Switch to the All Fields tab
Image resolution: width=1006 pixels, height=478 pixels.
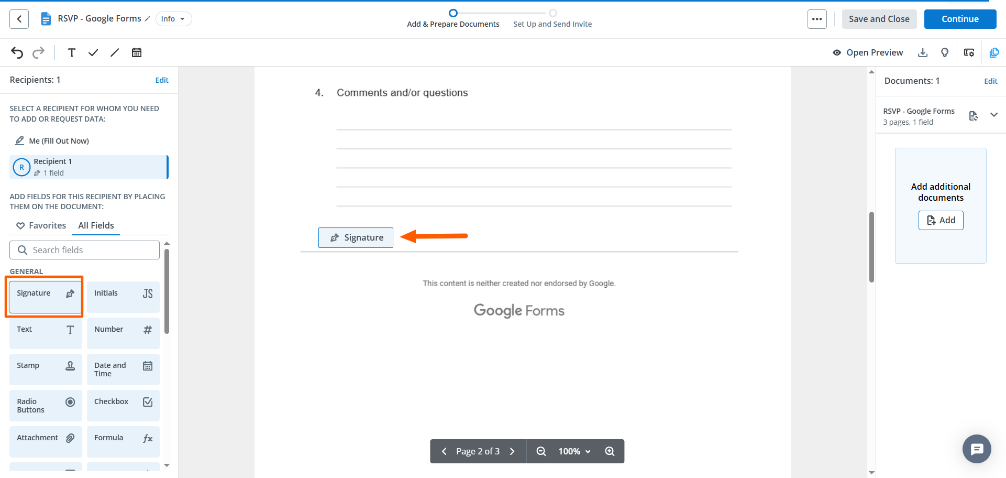pyautogui.click(x=96, y=225)
